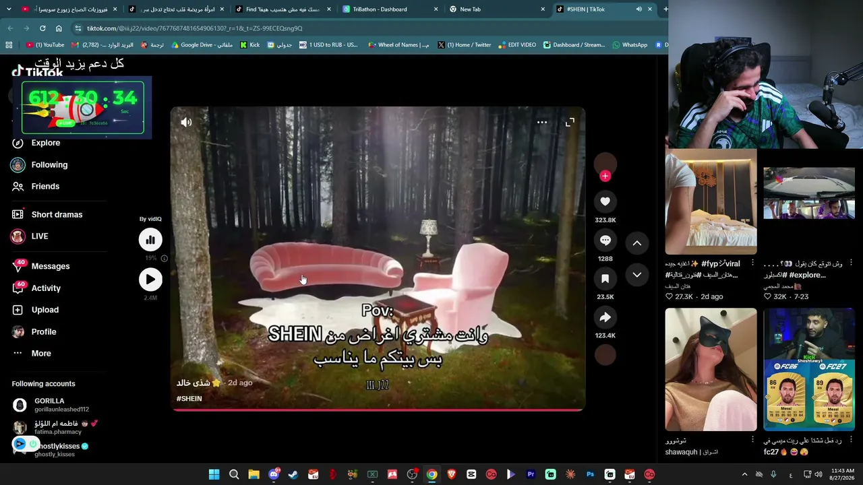Like the SHEIN video with the heart icon
The width and height of the screenshot is (863, 485).
[x=605, y=201]
